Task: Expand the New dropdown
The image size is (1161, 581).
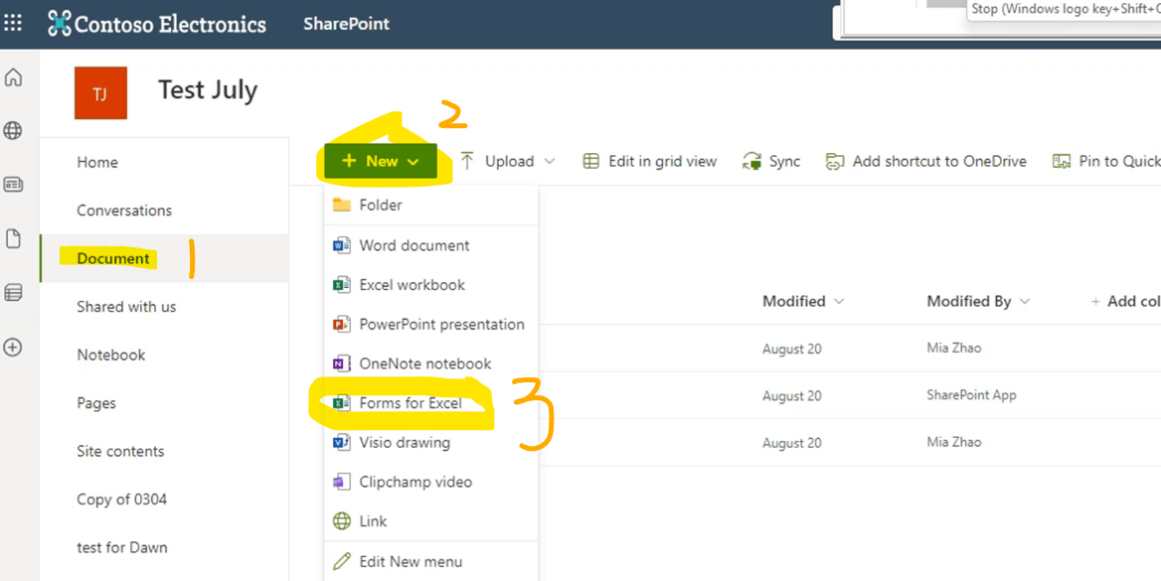Action: (x=381, y=161)
